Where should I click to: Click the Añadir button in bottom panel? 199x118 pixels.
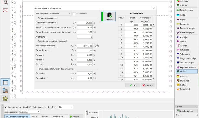76,117
